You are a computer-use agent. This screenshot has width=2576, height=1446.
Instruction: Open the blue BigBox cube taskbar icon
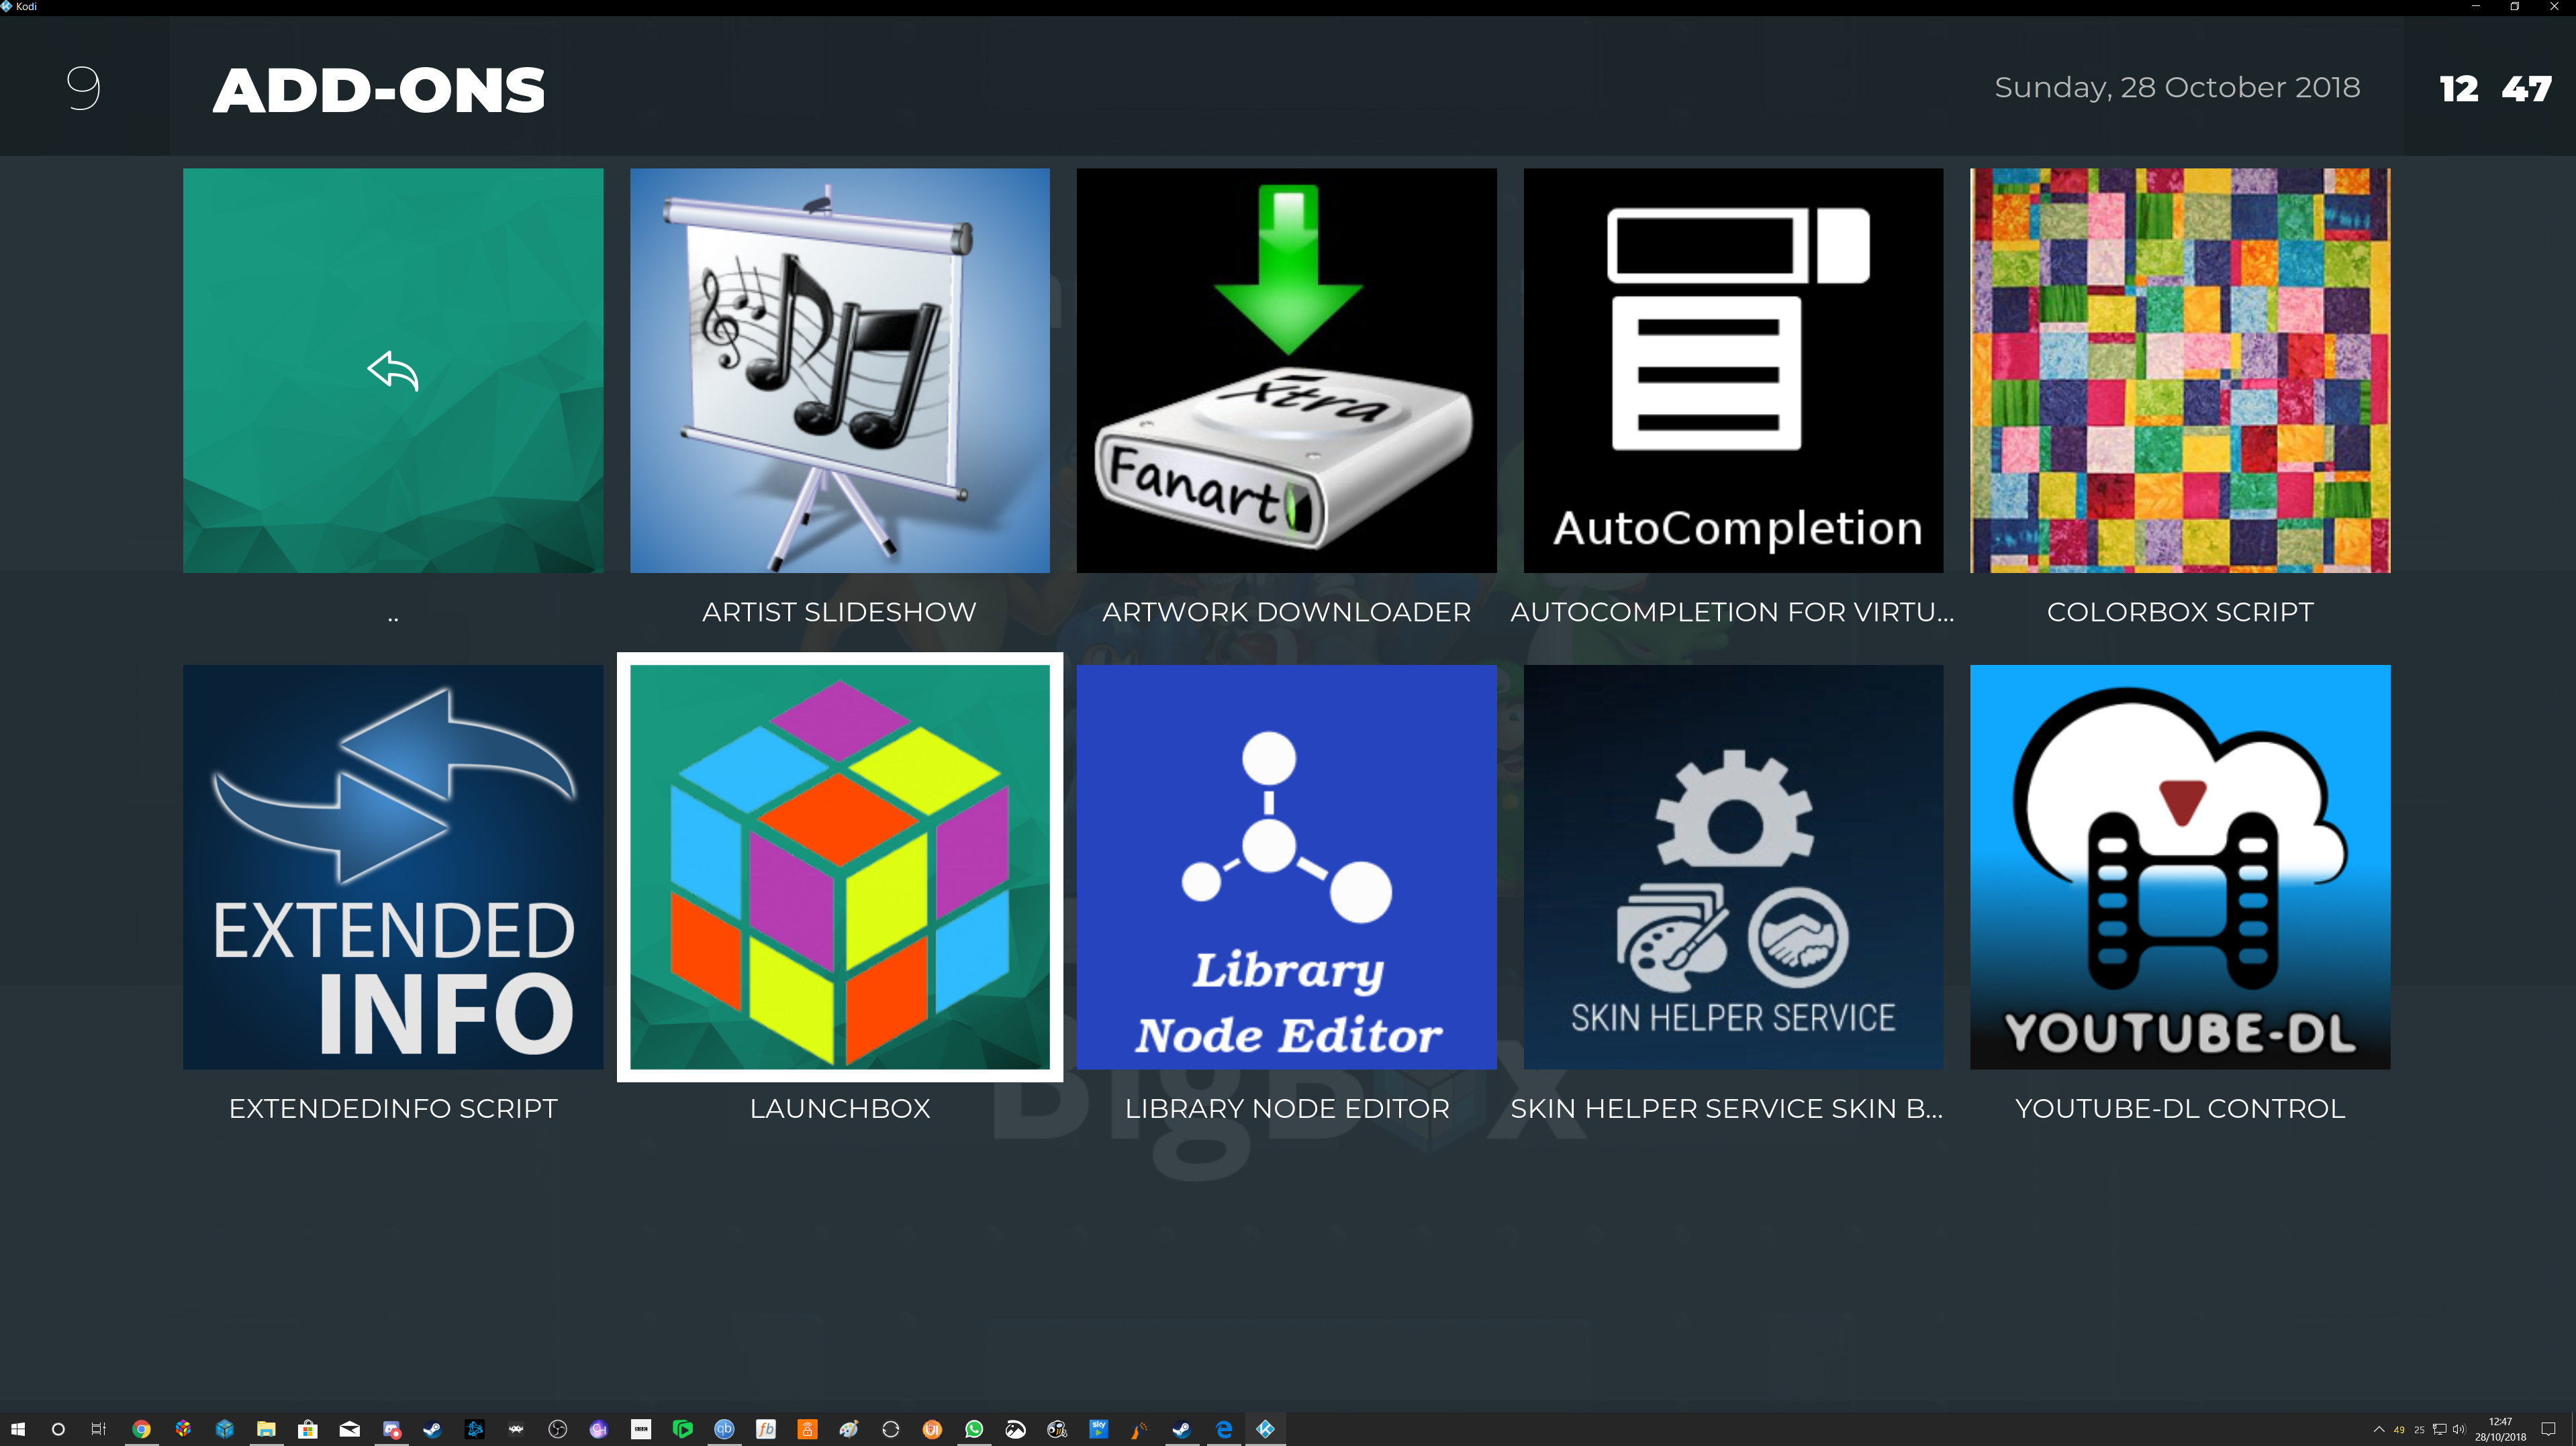[225, 1429]
